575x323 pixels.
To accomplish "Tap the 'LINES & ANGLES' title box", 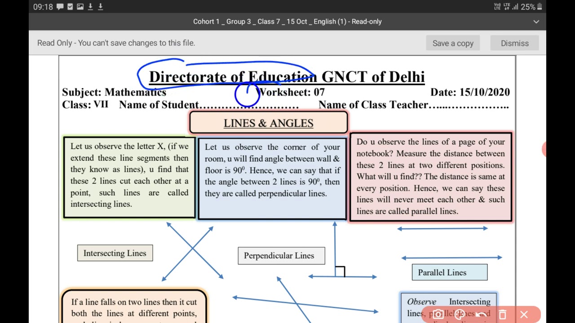I will (269, 123).
